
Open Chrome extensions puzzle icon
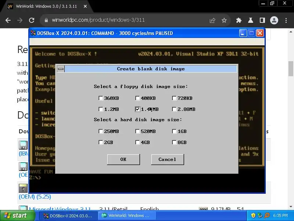[x=239, y=20]
